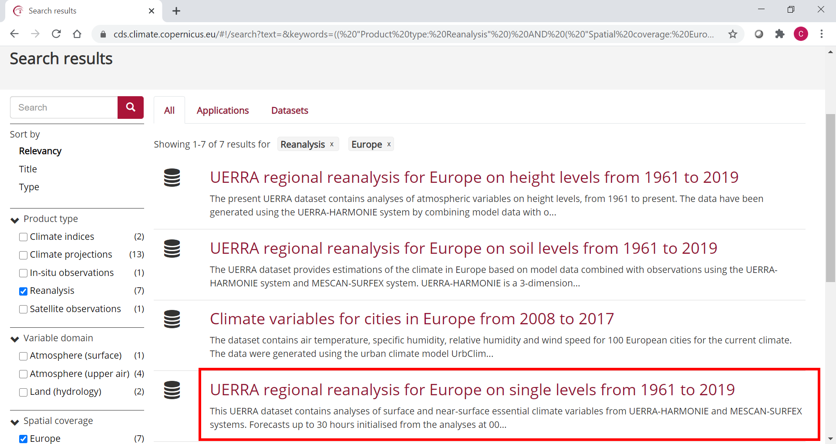Click the Climate projections count (13)
Screen dimensions: 836x444
point(137,254)
